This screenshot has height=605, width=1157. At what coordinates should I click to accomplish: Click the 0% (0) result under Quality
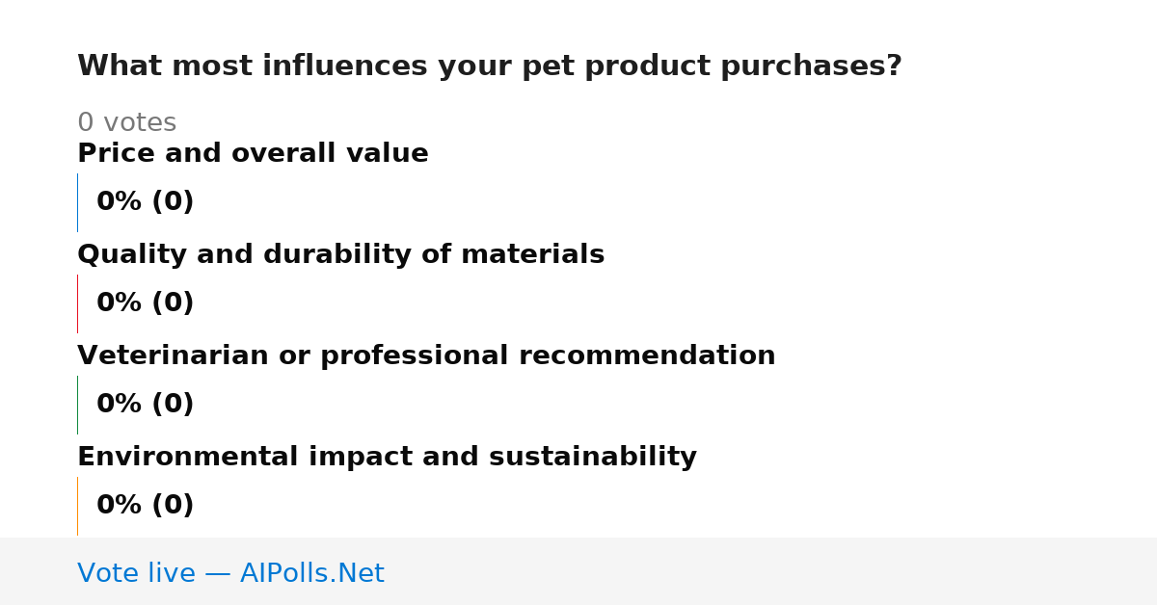145,303
